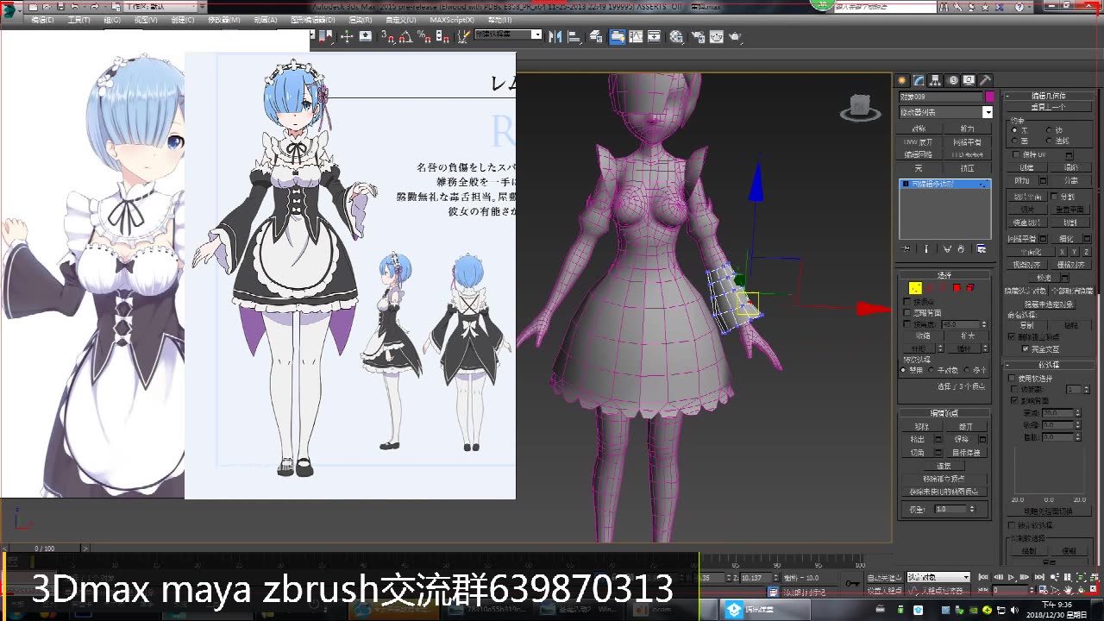Click the ViewCube in the viewport

tap(859, 108)
